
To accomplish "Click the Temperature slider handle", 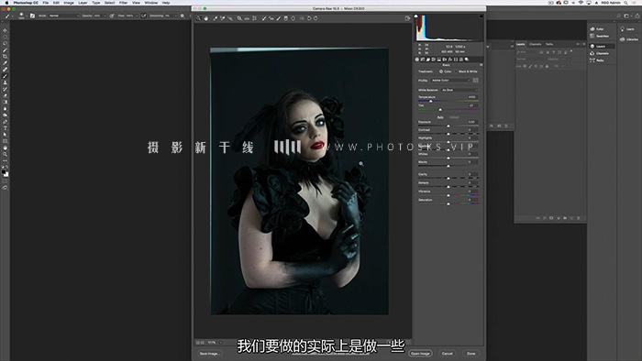I will pyautogui.click(x=431, y=101).
